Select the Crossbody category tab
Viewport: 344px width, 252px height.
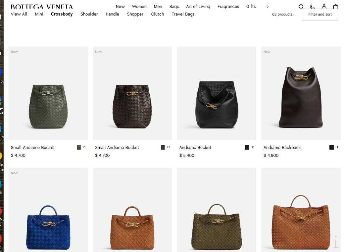tap(62, 14)
